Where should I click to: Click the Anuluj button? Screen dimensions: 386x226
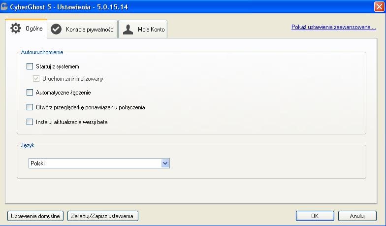click(357, 216)
